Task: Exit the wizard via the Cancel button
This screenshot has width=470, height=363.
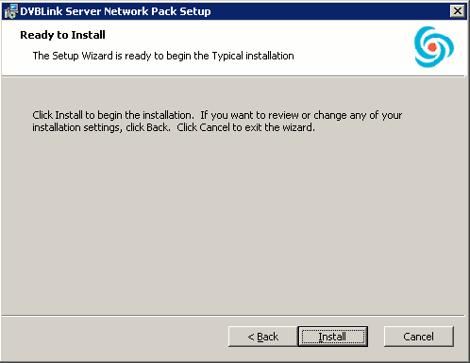Action: (419, 337)
